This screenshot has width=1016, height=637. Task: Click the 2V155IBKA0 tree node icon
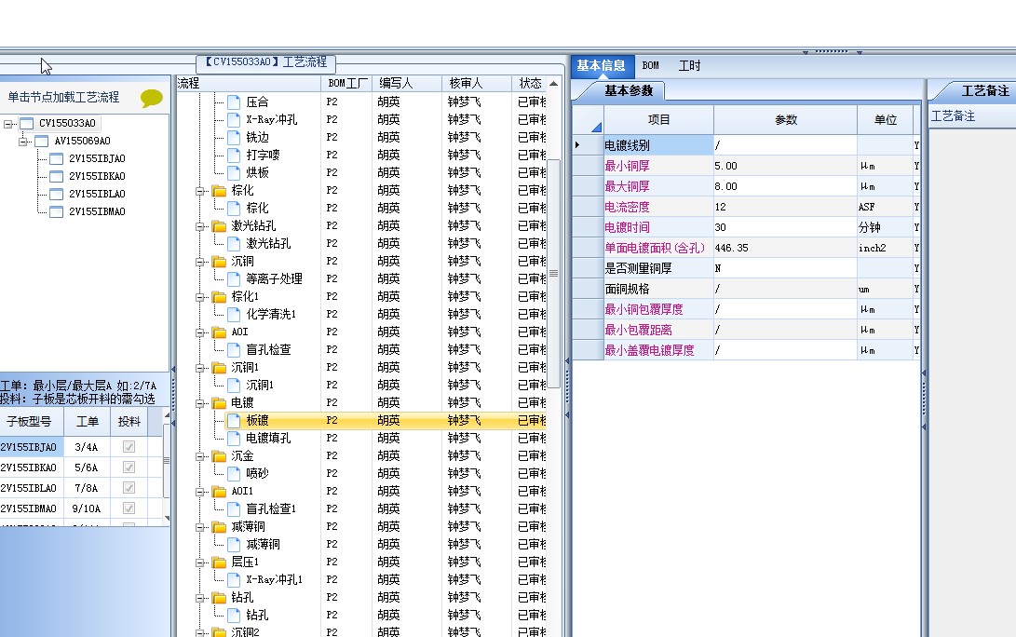[x=57, y=176]
